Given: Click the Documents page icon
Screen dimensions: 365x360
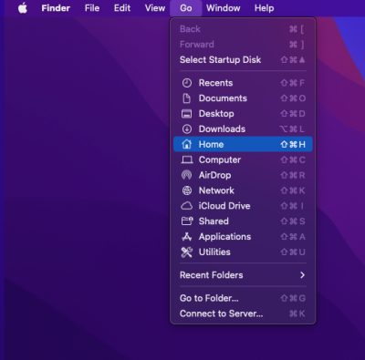Looking at the screenshot, I should tap(186, 98).
